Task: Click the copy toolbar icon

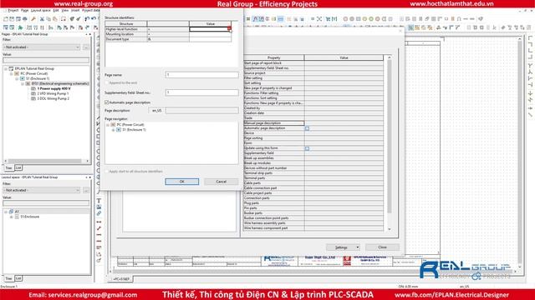Action: point(48,19)
